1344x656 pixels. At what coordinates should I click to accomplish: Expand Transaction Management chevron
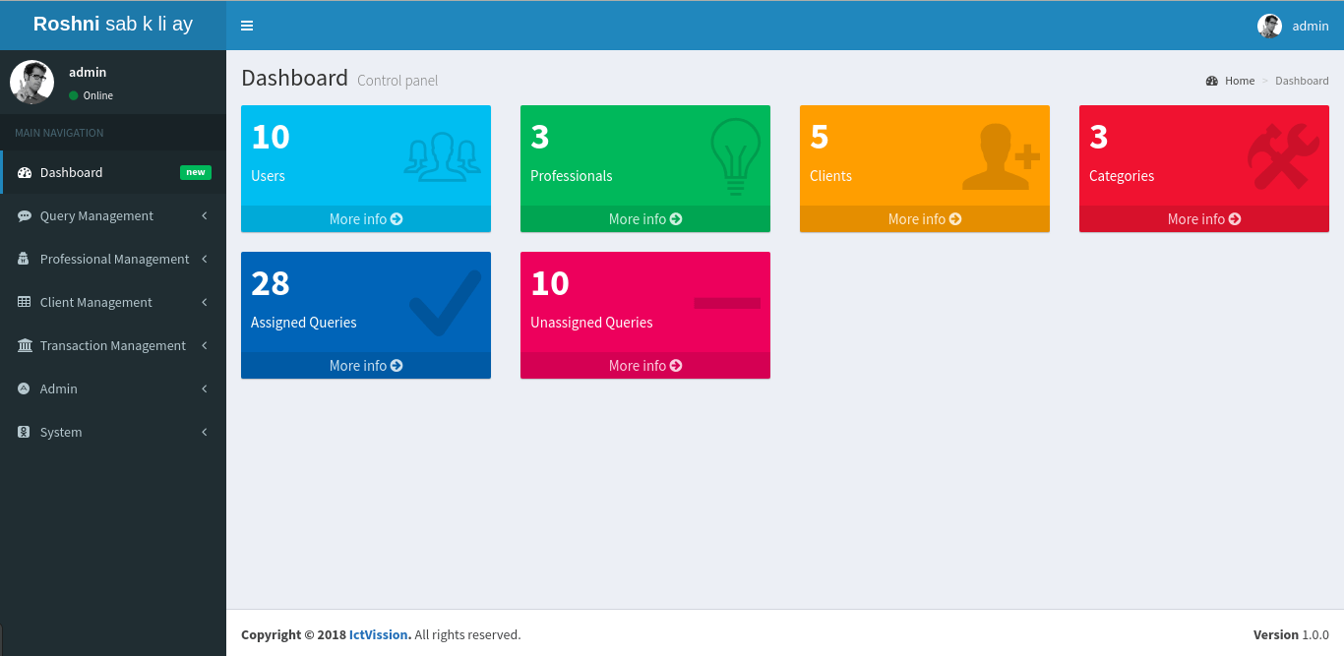coord(205,345)
